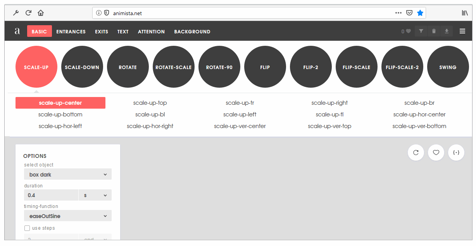Click the filter favorites funnel icon

[x=421, y=31]
